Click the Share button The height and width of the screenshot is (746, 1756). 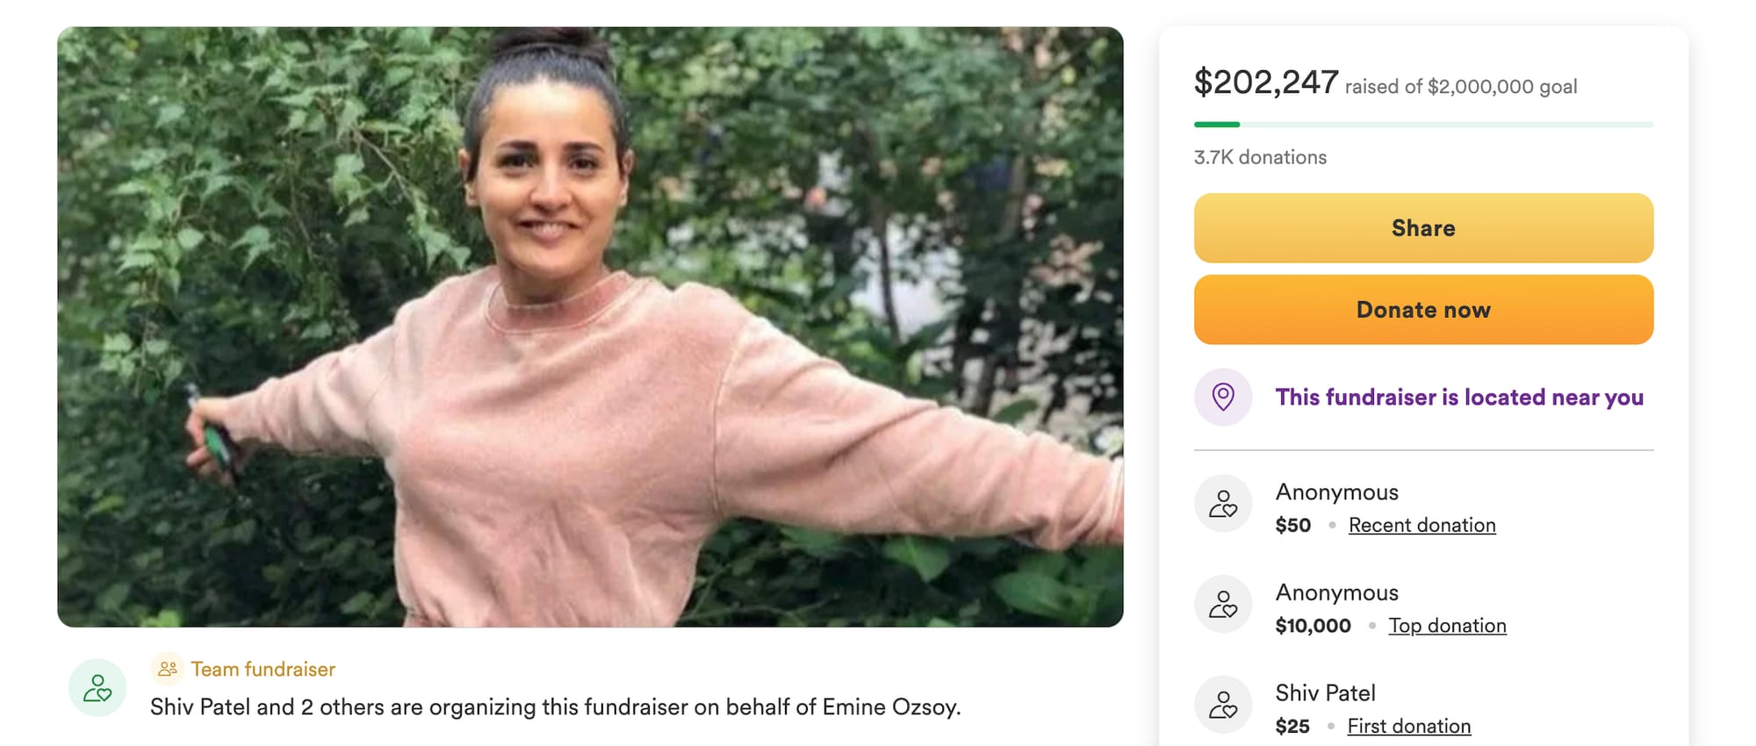[1423, 228]
